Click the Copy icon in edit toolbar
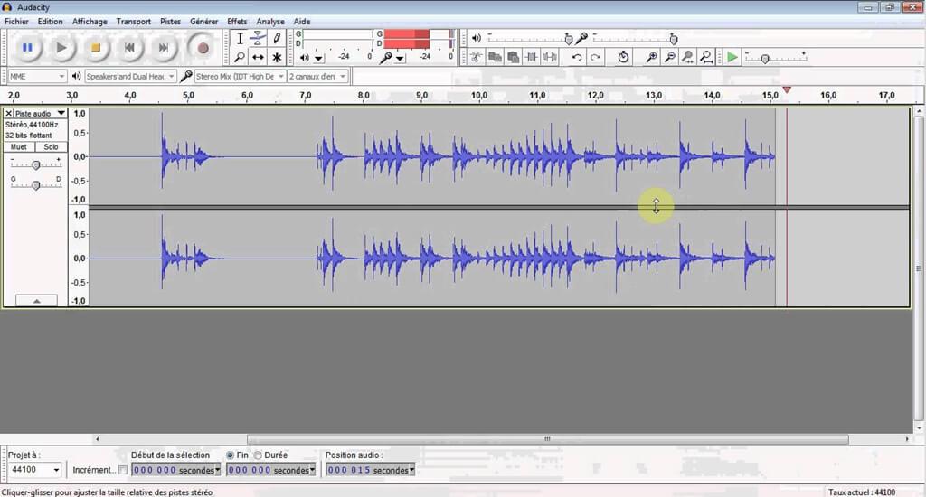The image size is (926, 497). [495, 57]
